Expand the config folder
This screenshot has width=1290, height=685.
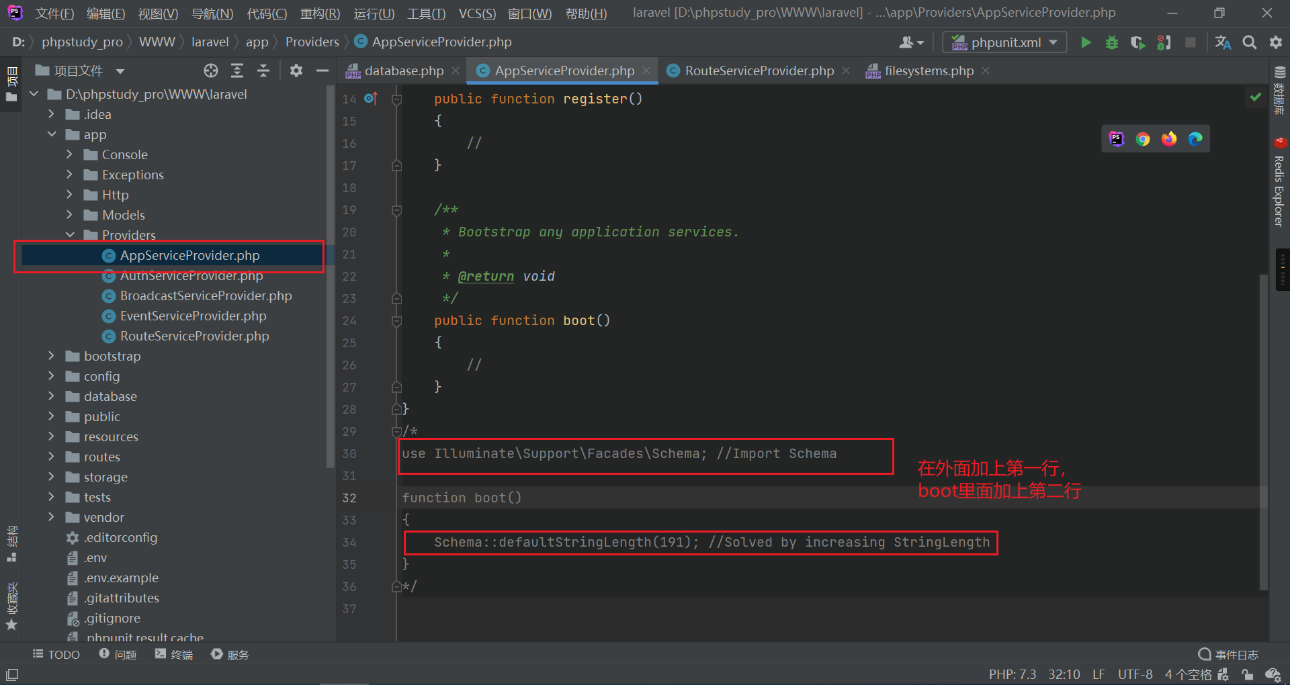point(52,376)
